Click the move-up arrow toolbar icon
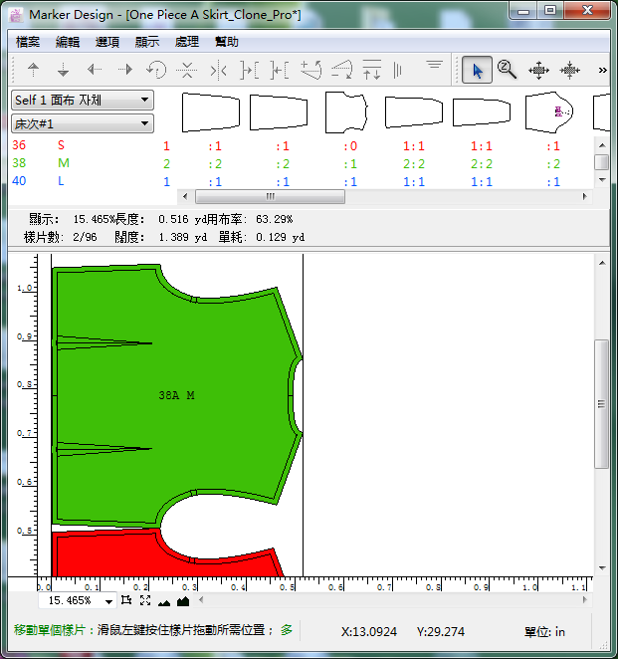 (33, 70)
